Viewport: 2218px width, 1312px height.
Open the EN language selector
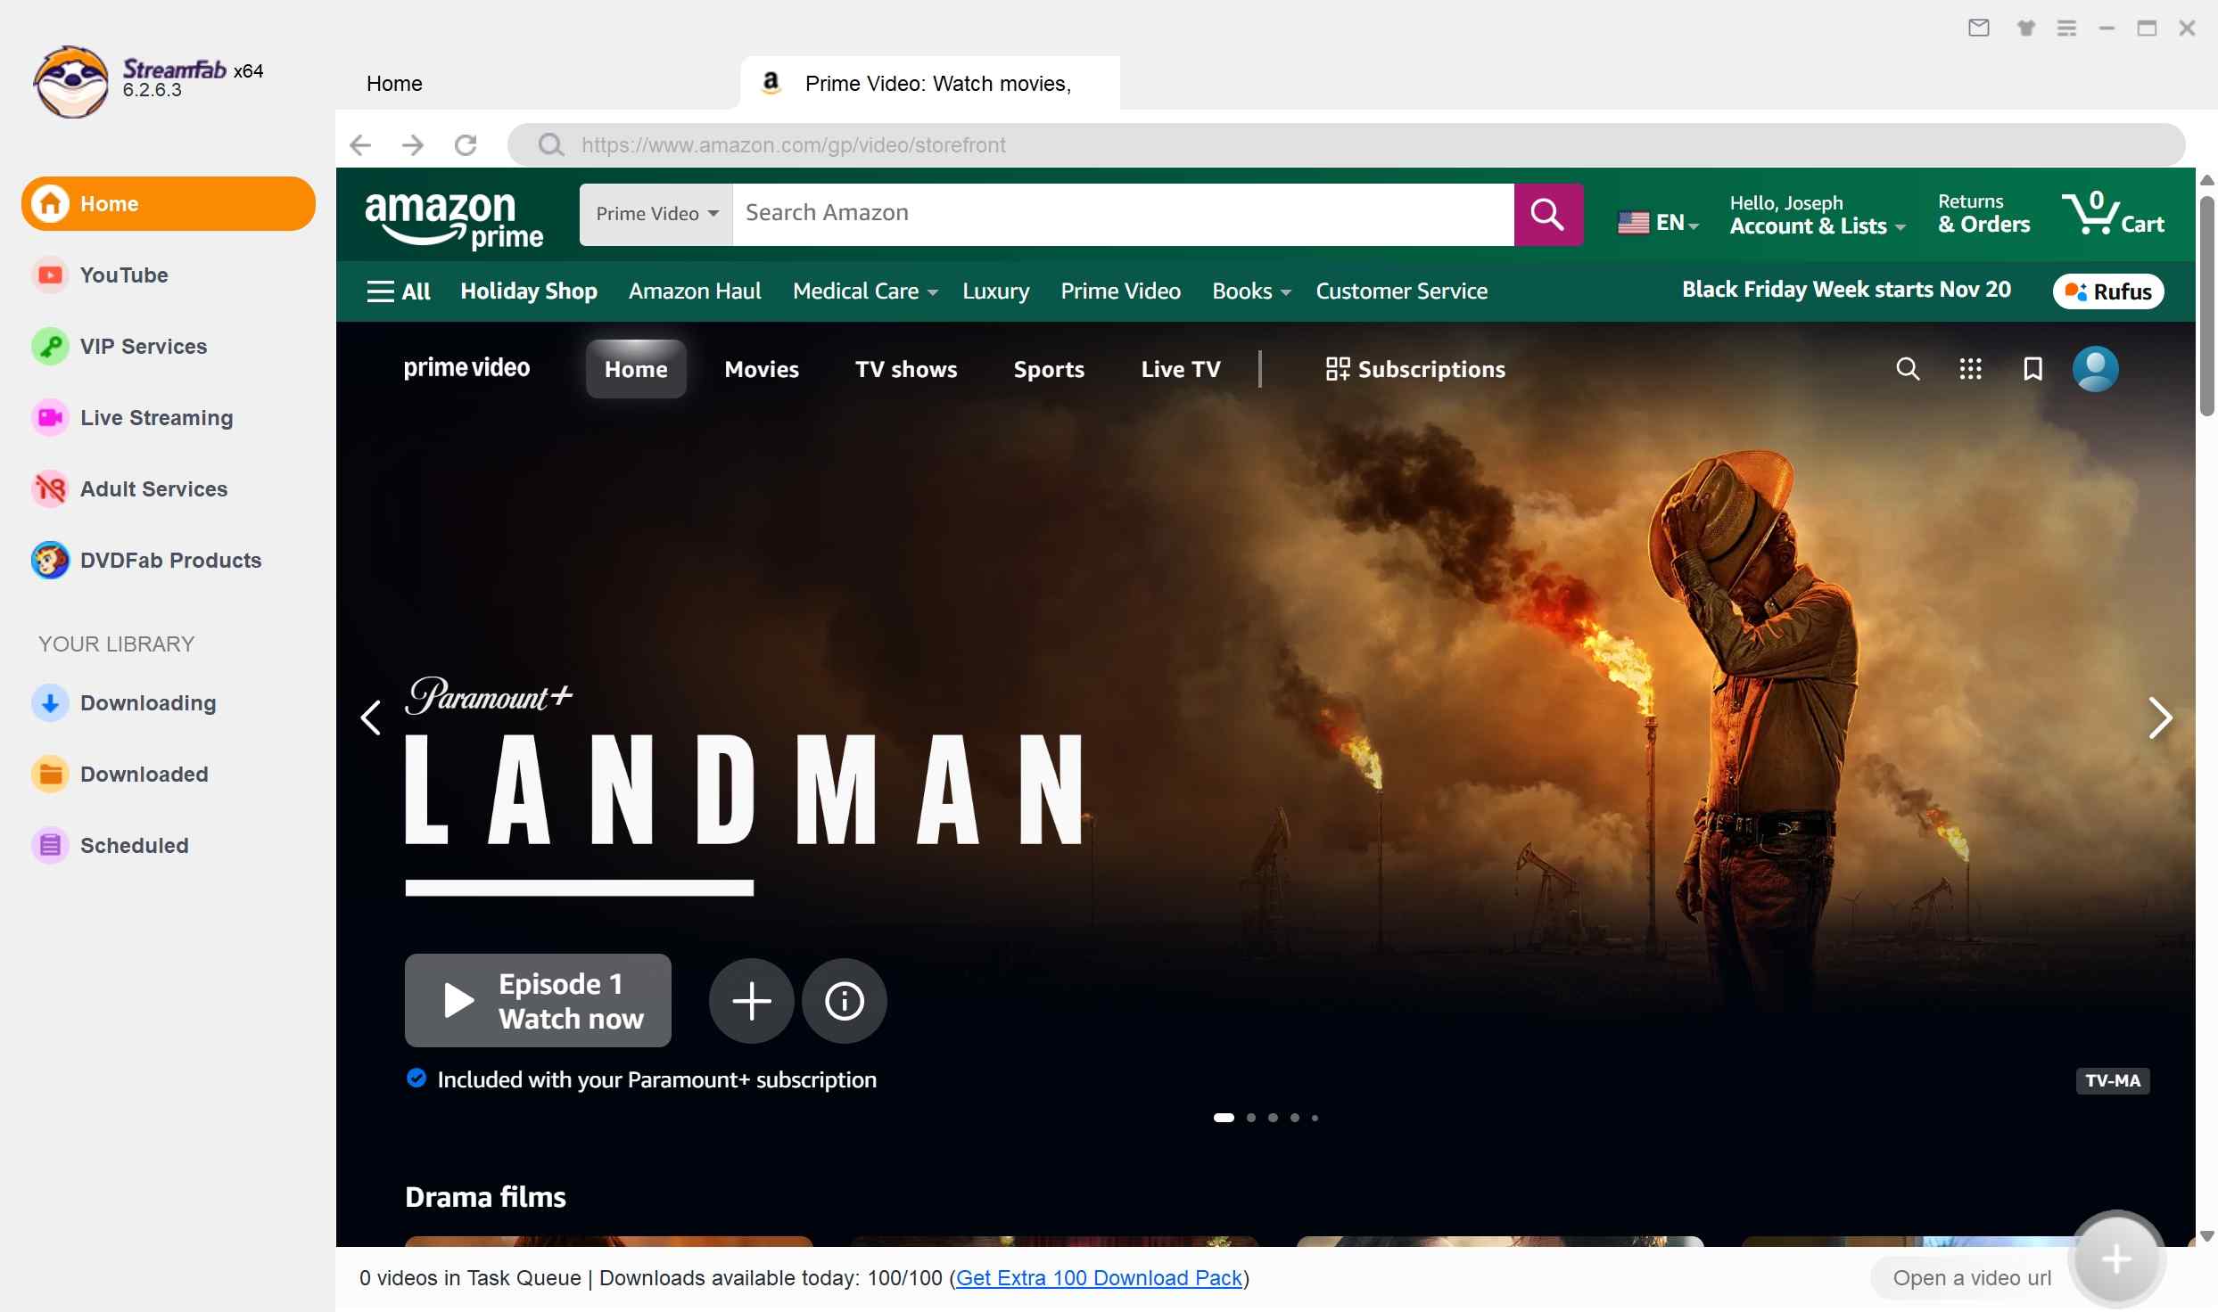[x=1658, y=221]
